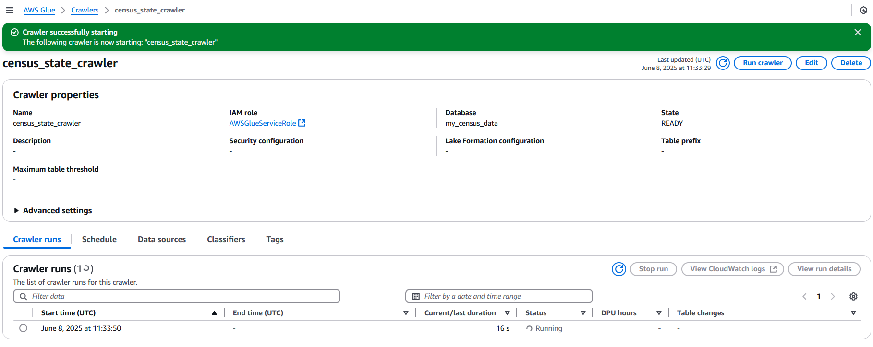Open the hamburger navigation menu
Screen dimensions: 873x347
point(10,10)
